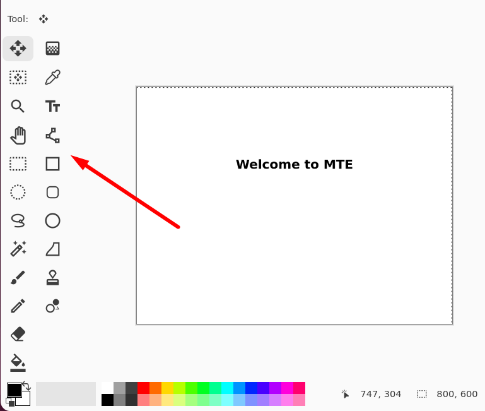Pick the Color Picker eyedropper tool
The height and width of the screenshot is (411, 485).
click(52, 78)
